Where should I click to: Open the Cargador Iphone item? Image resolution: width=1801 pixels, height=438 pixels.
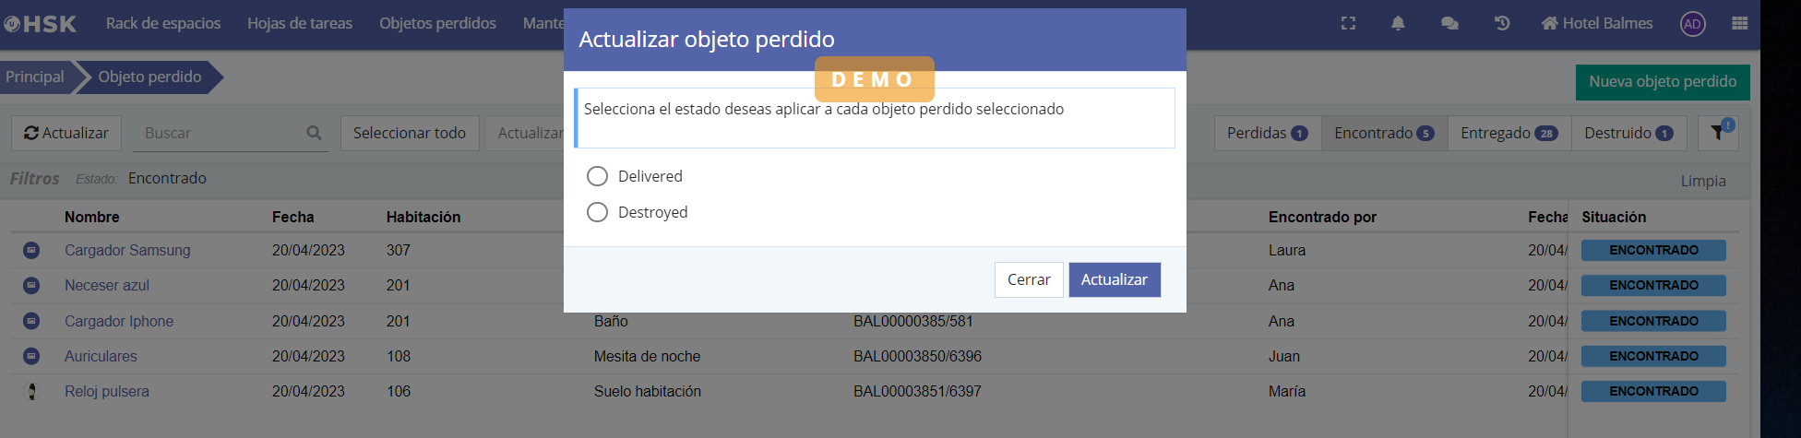119,321
